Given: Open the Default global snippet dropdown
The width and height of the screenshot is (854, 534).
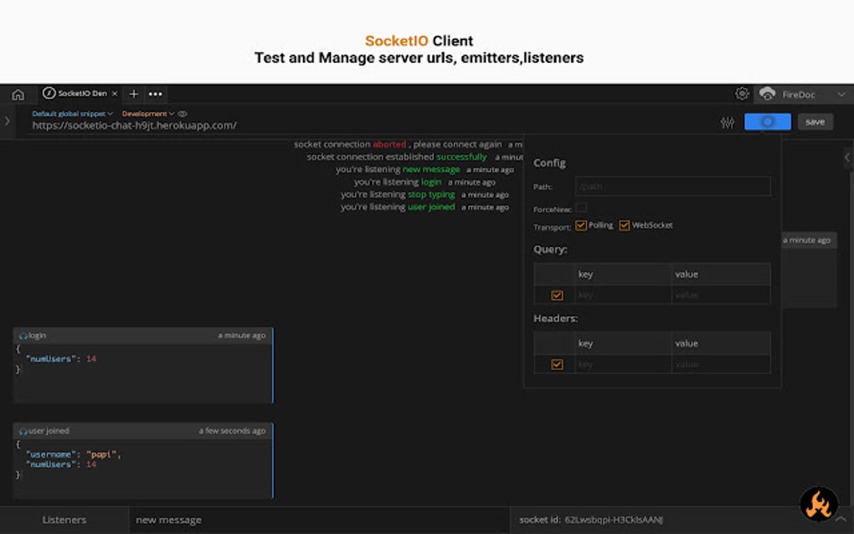Looking at the screenshot, I should tap(74, 113).
